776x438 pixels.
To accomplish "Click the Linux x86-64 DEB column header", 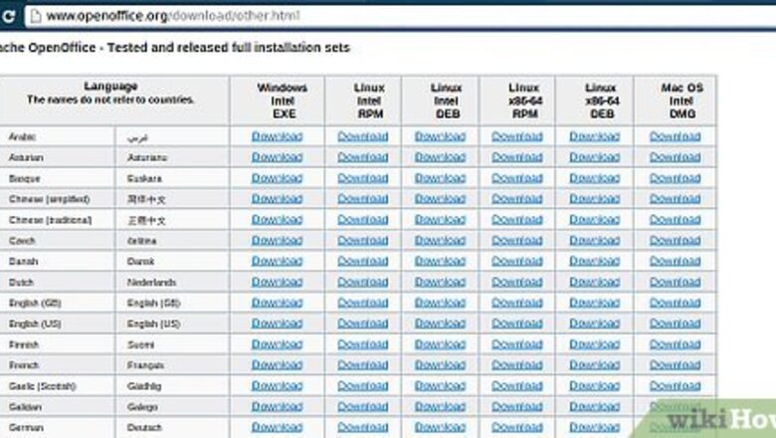I will 594,101.
